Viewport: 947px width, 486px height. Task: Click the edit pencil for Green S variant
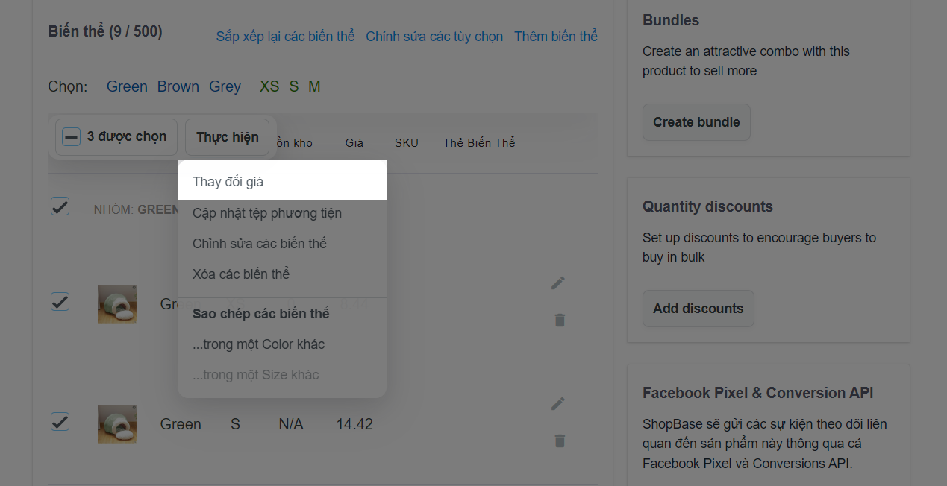[558, 404]
